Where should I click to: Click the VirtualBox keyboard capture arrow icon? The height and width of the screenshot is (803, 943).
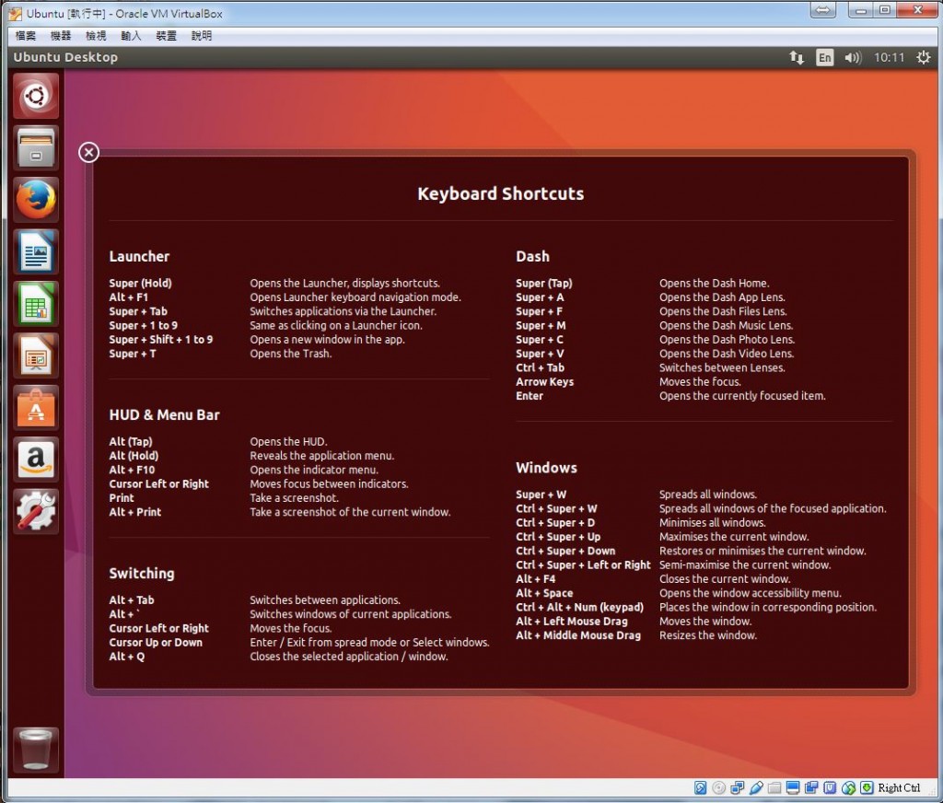pos(867,787)
